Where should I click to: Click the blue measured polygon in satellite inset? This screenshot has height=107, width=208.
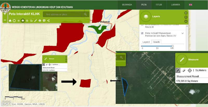pyautogui.click(x=125, y=86)
